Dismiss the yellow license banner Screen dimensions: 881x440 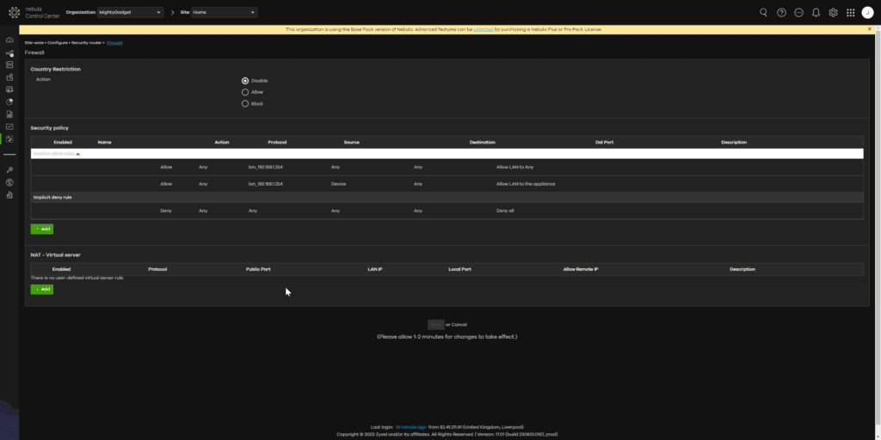[870, 29]
